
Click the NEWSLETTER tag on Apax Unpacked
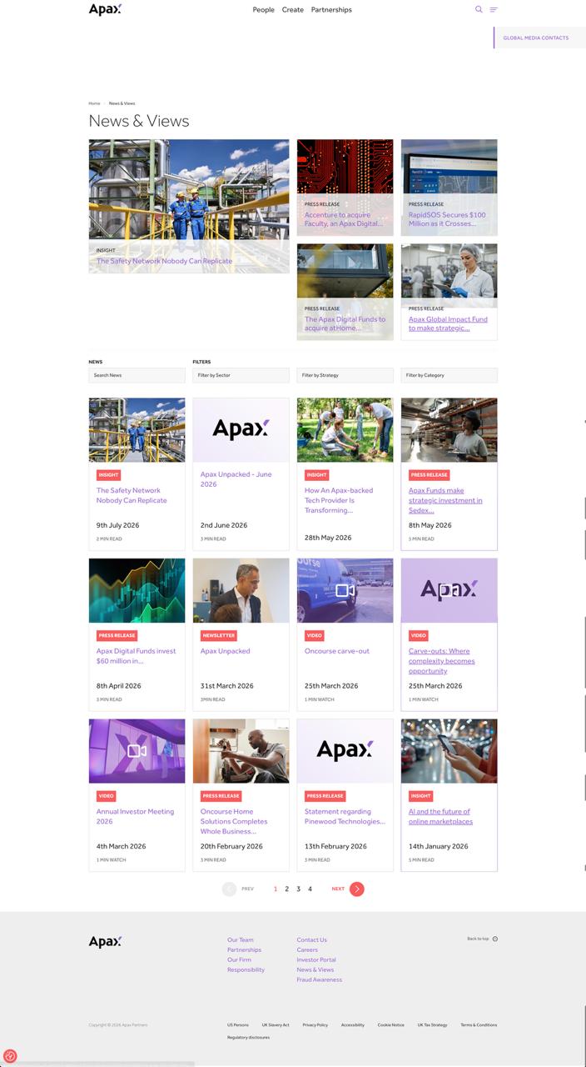click(x=219, y=635)
